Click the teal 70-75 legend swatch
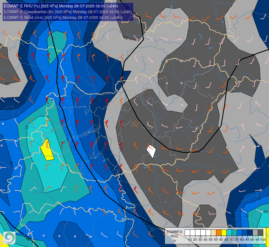Screen dimensions: 269x247 [x=234, y=233]
